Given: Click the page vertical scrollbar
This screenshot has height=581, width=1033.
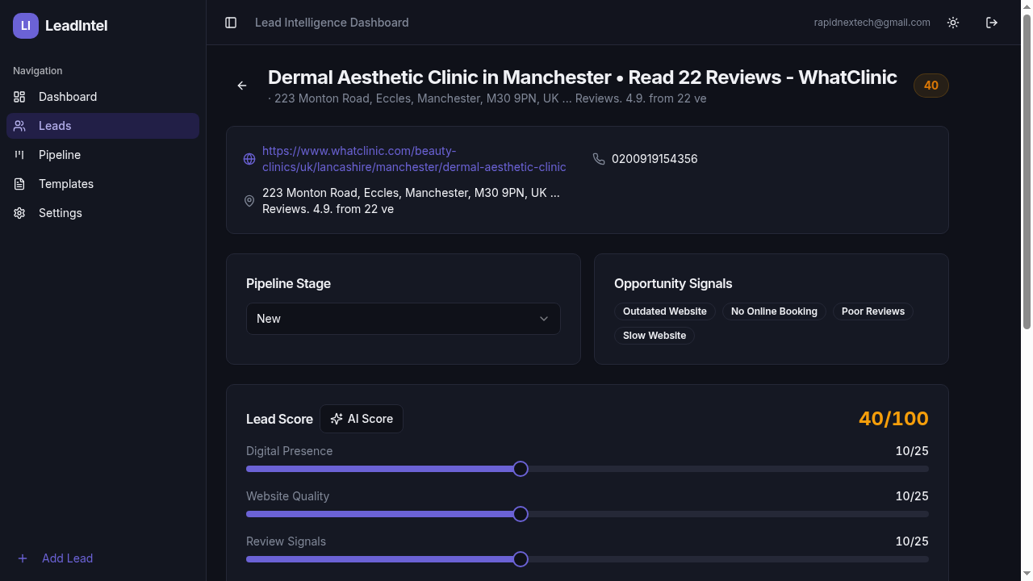Looking at the screenshot, I should 1027,173.
